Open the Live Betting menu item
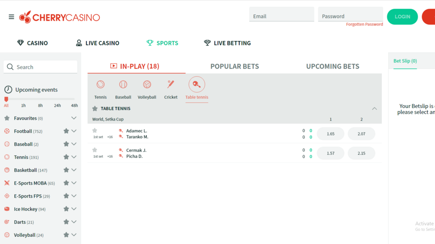The image size is (435, 244). point(227,43)
